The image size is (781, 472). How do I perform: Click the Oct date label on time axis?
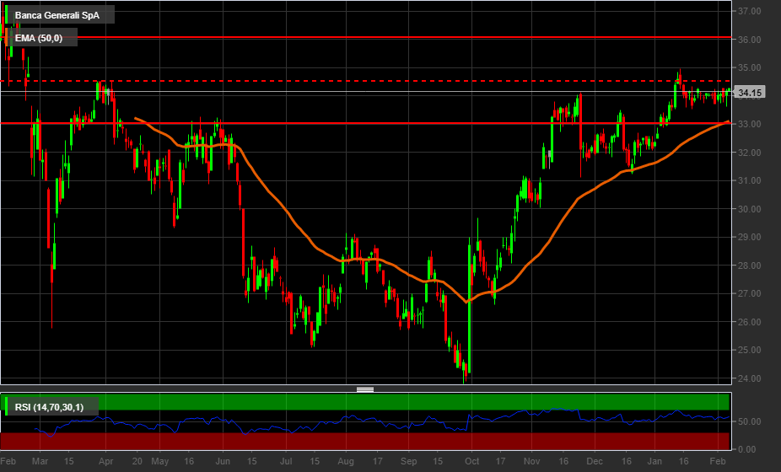471,461
